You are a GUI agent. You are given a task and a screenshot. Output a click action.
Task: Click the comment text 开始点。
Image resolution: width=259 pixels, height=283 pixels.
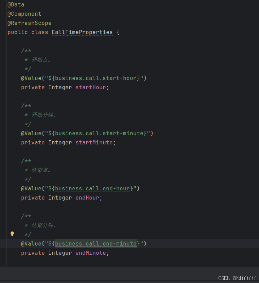41,60
